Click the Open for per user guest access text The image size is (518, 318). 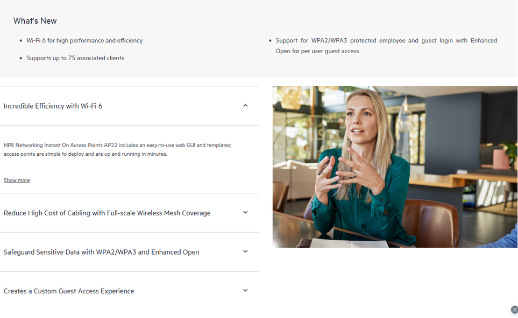click(x=317, y=51)
